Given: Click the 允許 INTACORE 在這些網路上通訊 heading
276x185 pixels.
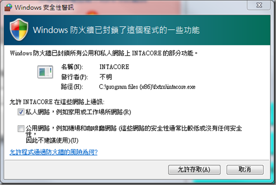Looking at the screenshot, I should 57,102.
